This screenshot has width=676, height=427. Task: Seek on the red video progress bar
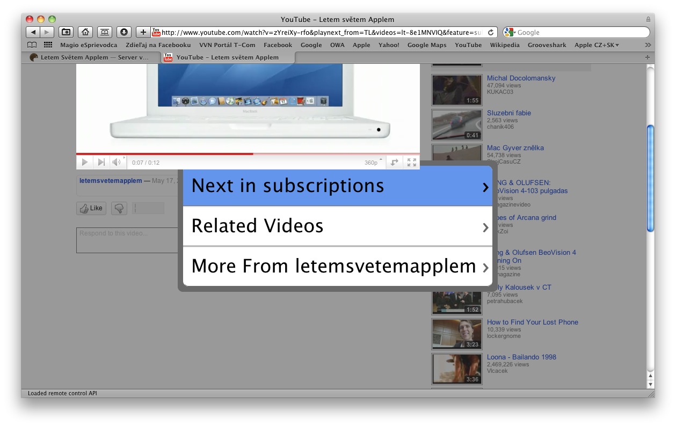click(248, 154)
